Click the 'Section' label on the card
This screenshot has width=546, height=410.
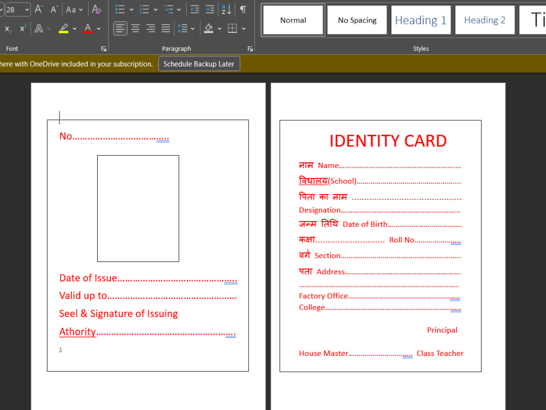(x=327, y=255)
